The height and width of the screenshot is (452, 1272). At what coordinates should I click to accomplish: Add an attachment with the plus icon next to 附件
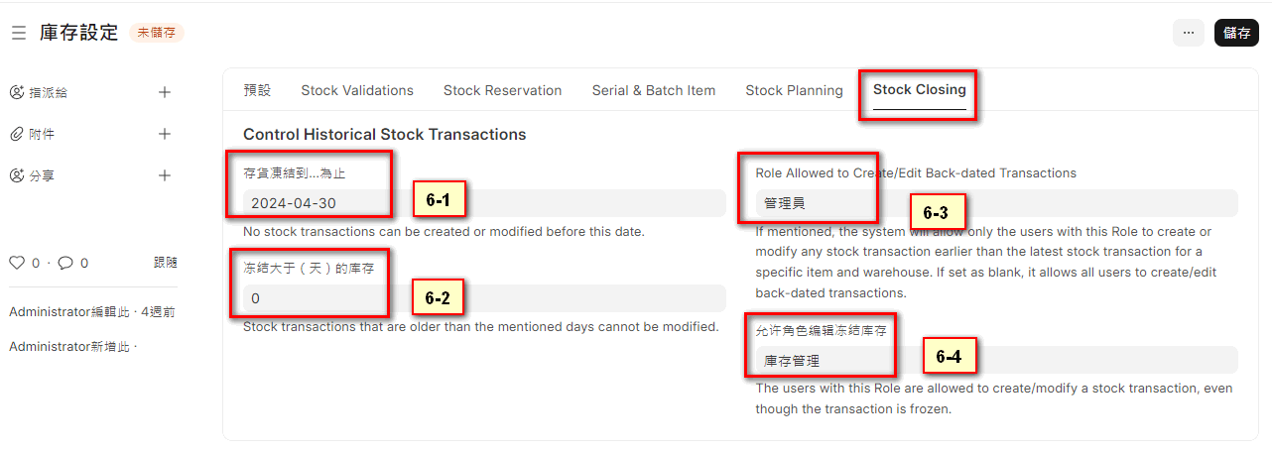point(165,134)
